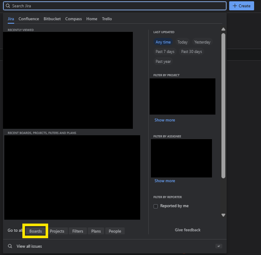Switch to the Home tab
Image resolution: width=261 pixels, height=255 pixels.
point(92,19)
